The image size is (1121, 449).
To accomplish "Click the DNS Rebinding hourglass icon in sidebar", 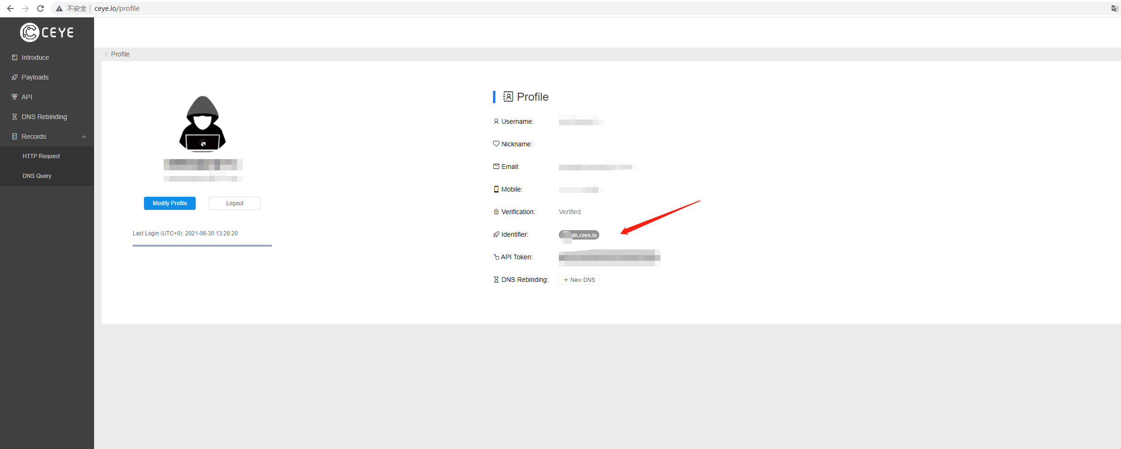I will pyautogui.click(x=15, y=117).
